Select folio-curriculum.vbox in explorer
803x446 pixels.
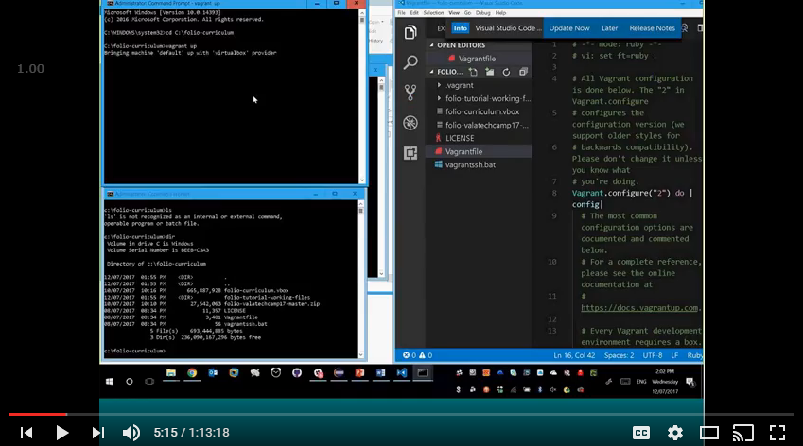(x=479, y=112)
